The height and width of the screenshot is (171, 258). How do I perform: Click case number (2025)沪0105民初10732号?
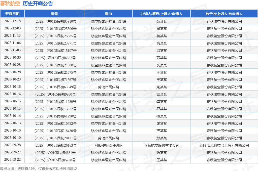(55, 123)
